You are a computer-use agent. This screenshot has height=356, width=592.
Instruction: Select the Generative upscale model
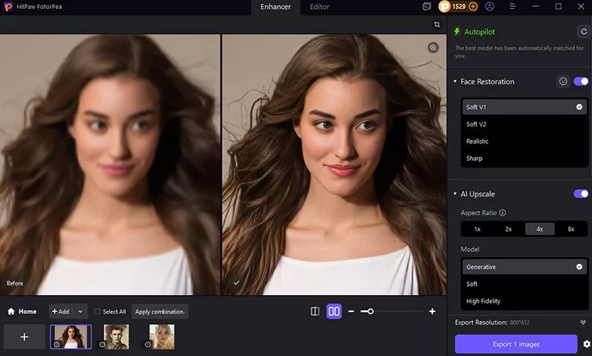(524, 267)
